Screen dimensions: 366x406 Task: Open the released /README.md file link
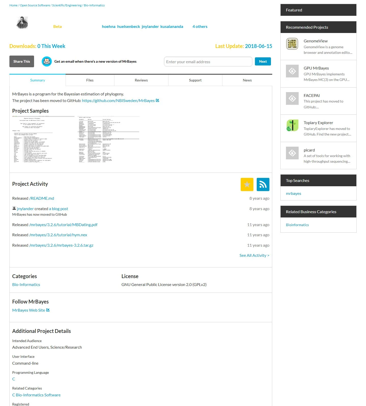coord(42,198)
